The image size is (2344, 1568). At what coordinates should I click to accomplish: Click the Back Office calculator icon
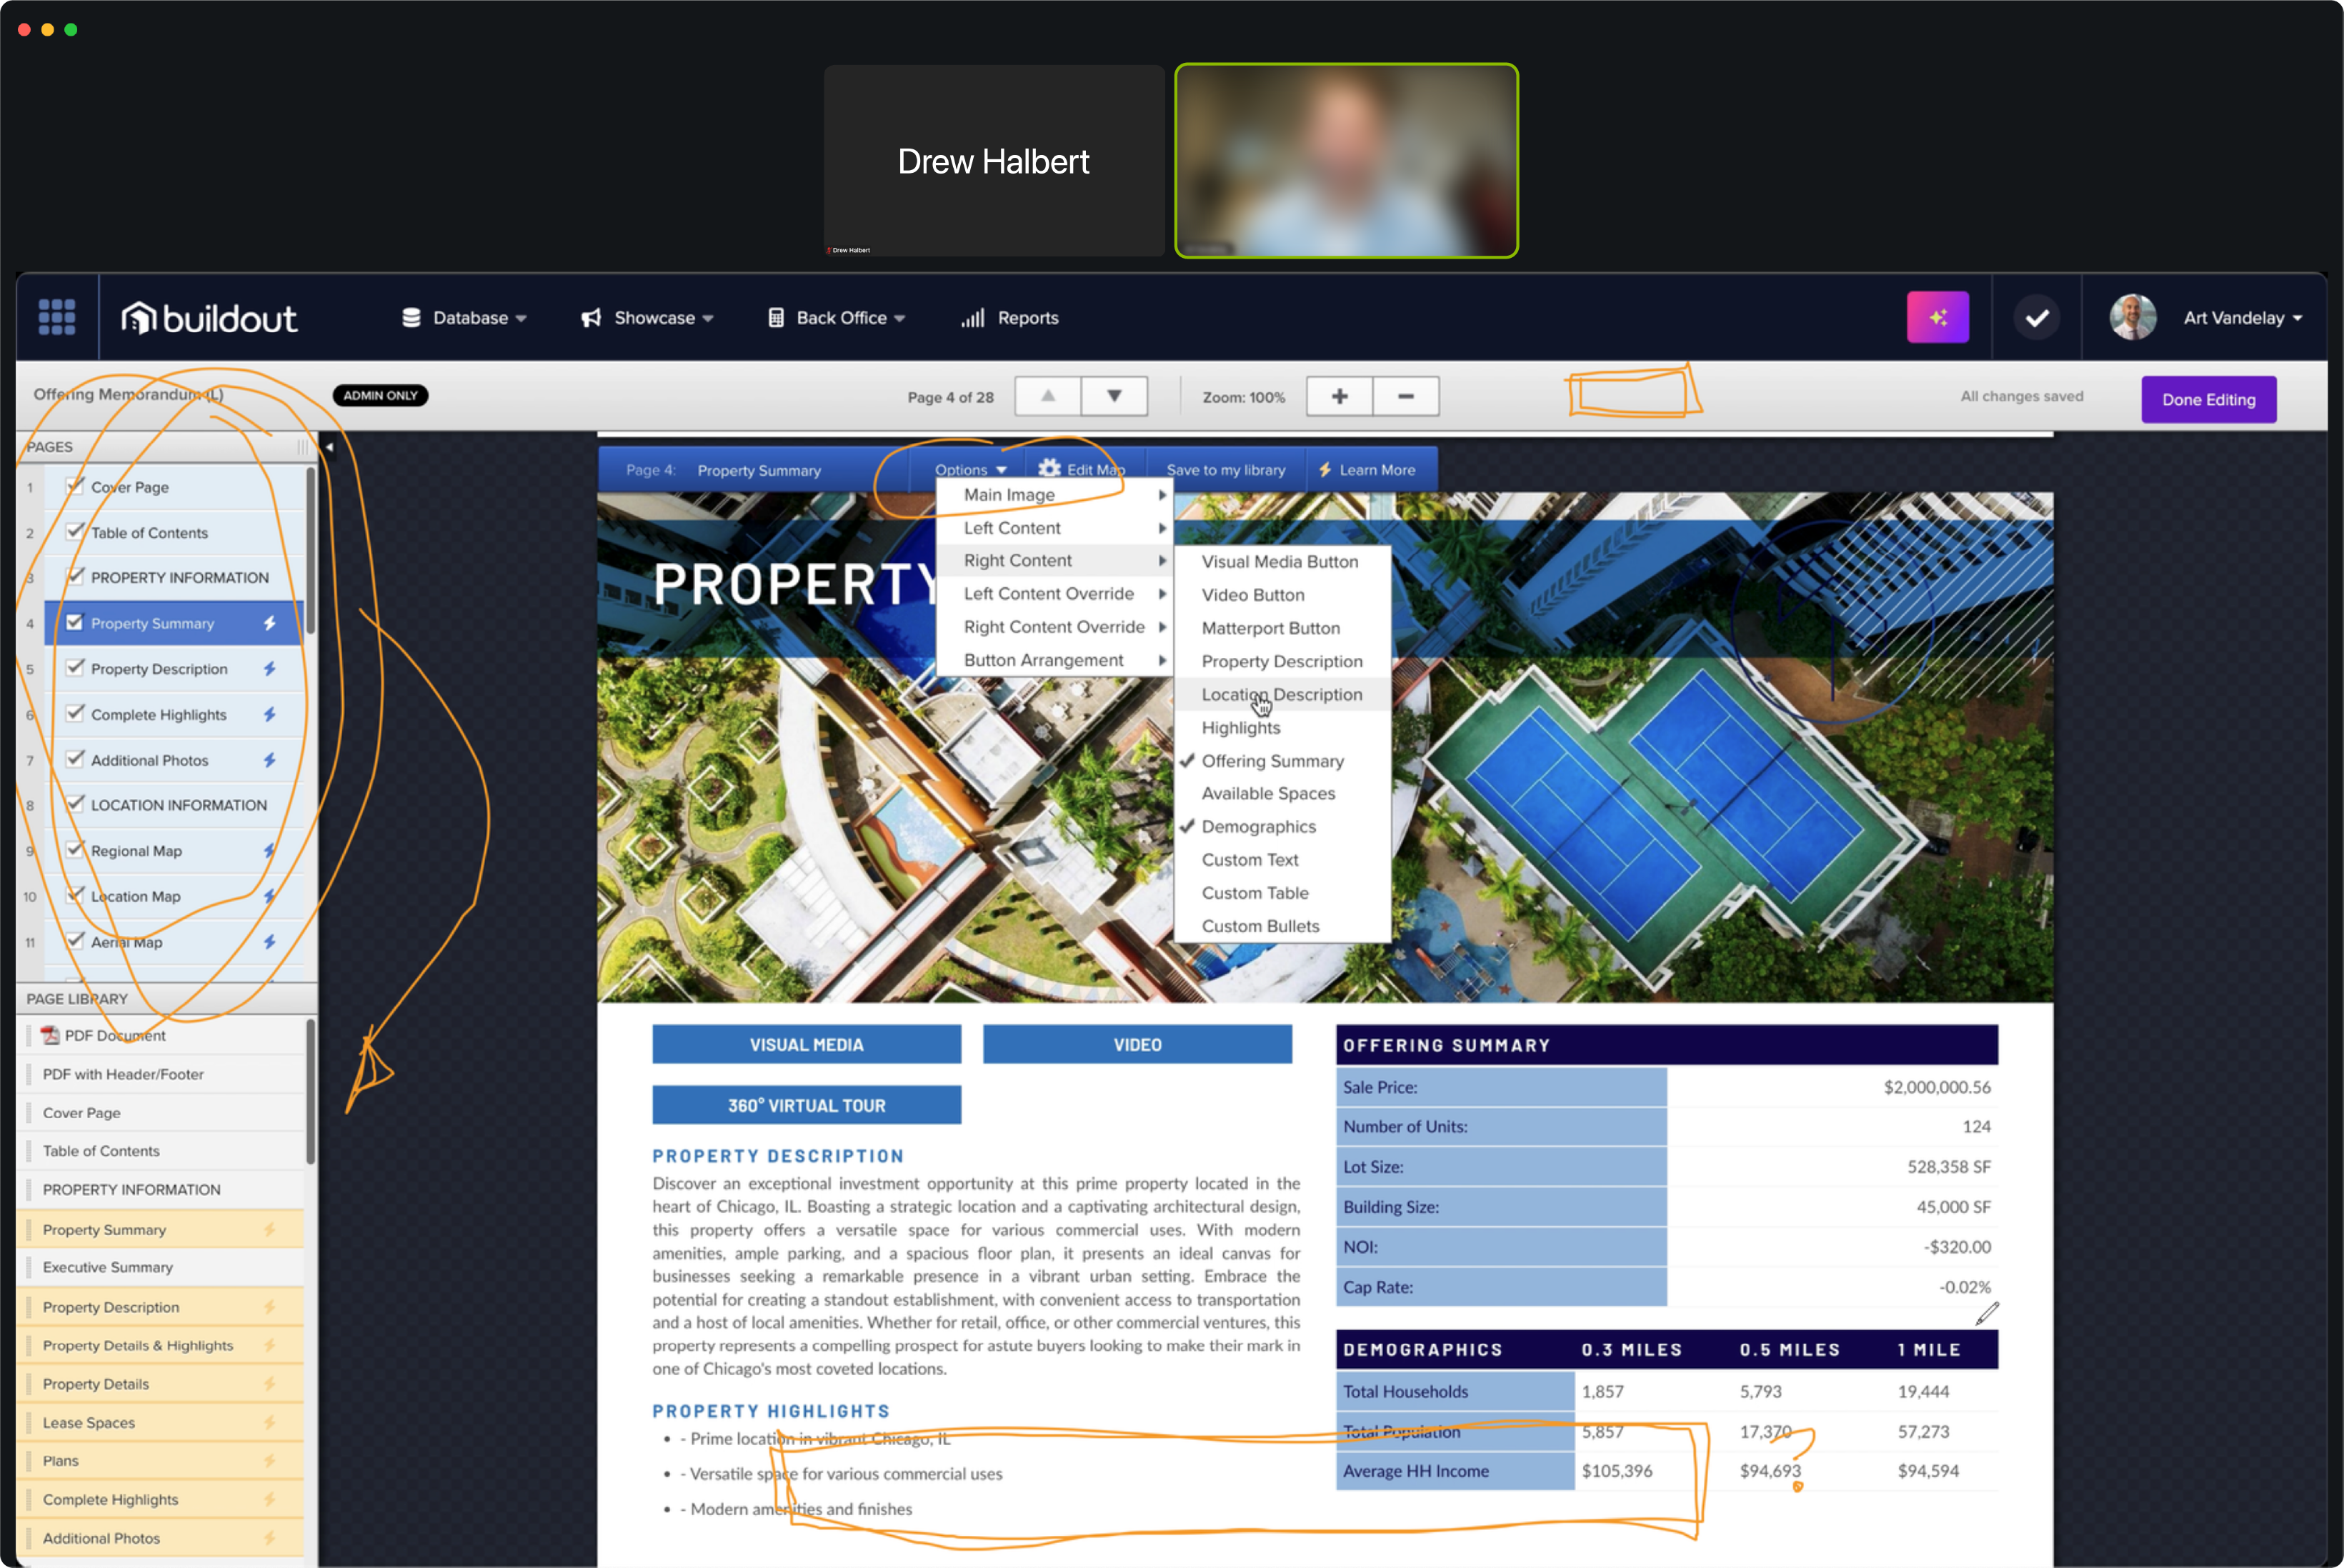point(776,318)
